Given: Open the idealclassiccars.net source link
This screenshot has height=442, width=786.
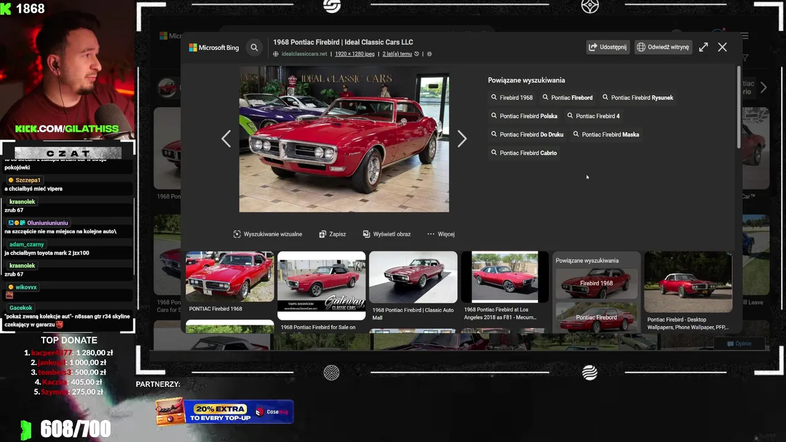Looking at the screenshot, I should click(304, 54).
